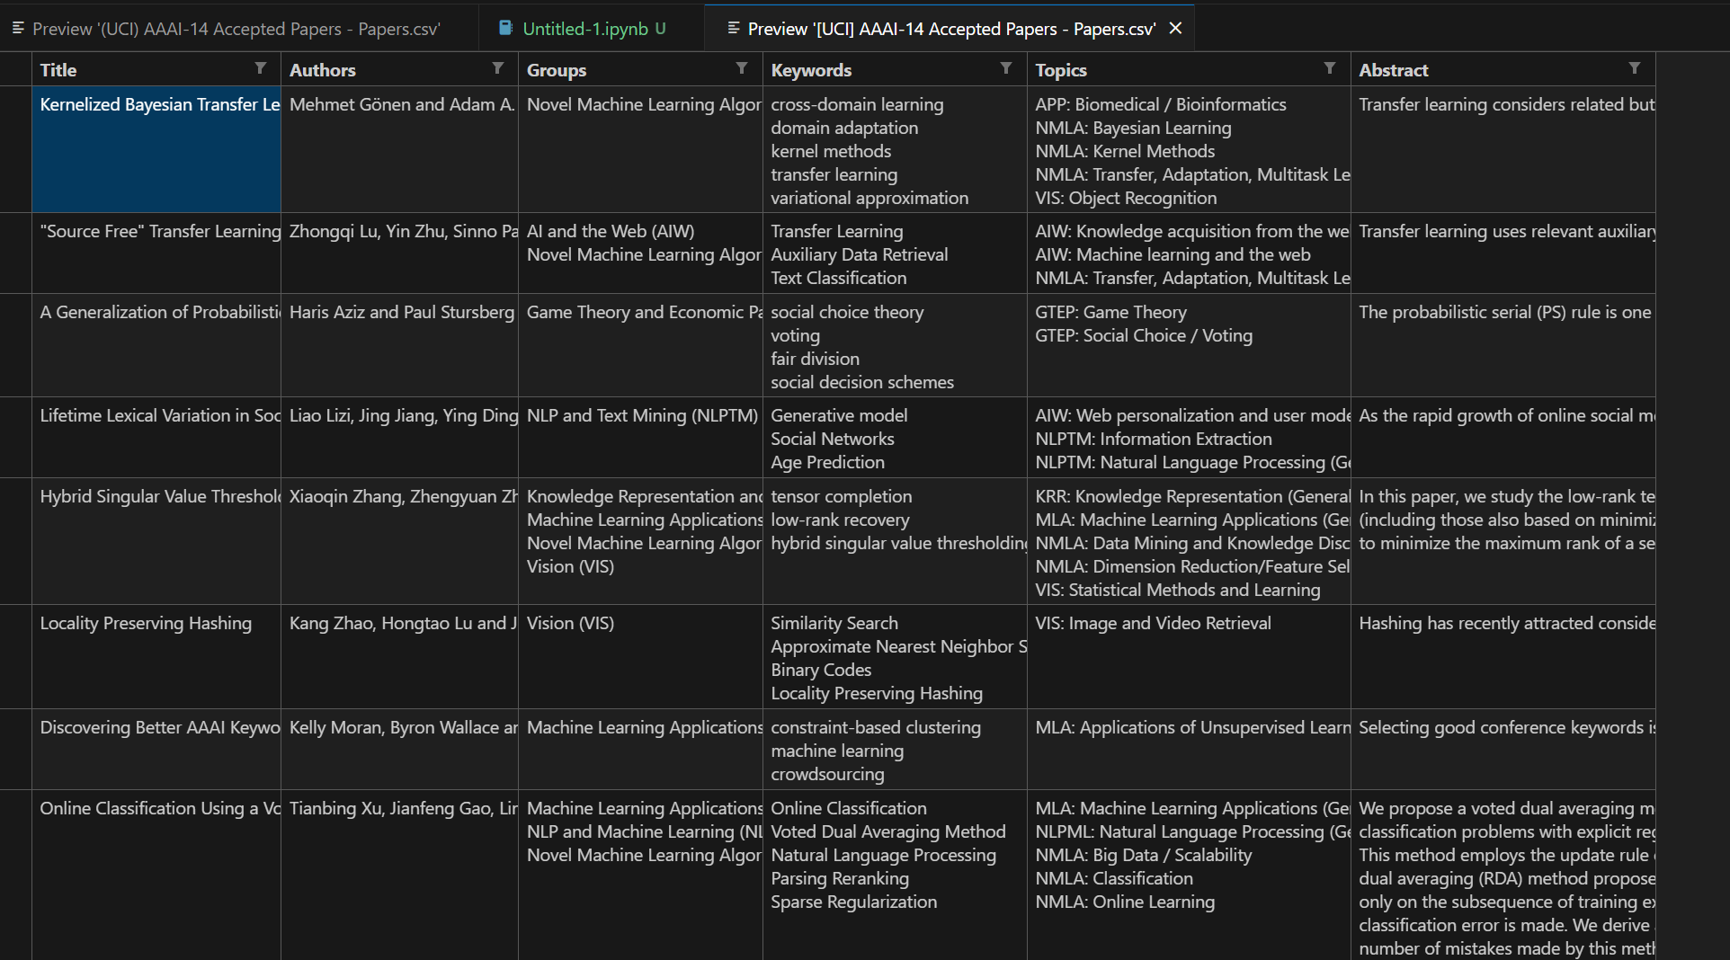The height and width of the screenshot is (960, 1730).
Task: Click keyword 'crowdsourcing'
Action: tap(827, 774)
